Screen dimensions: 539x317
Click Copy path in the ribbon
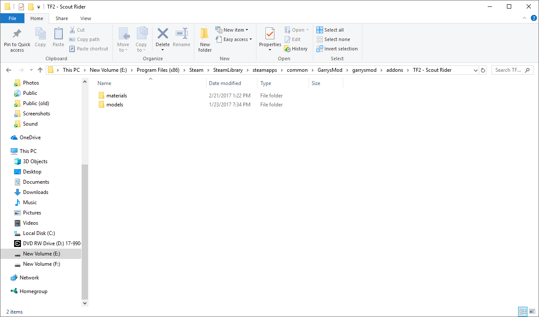click(x=84, y=39)
